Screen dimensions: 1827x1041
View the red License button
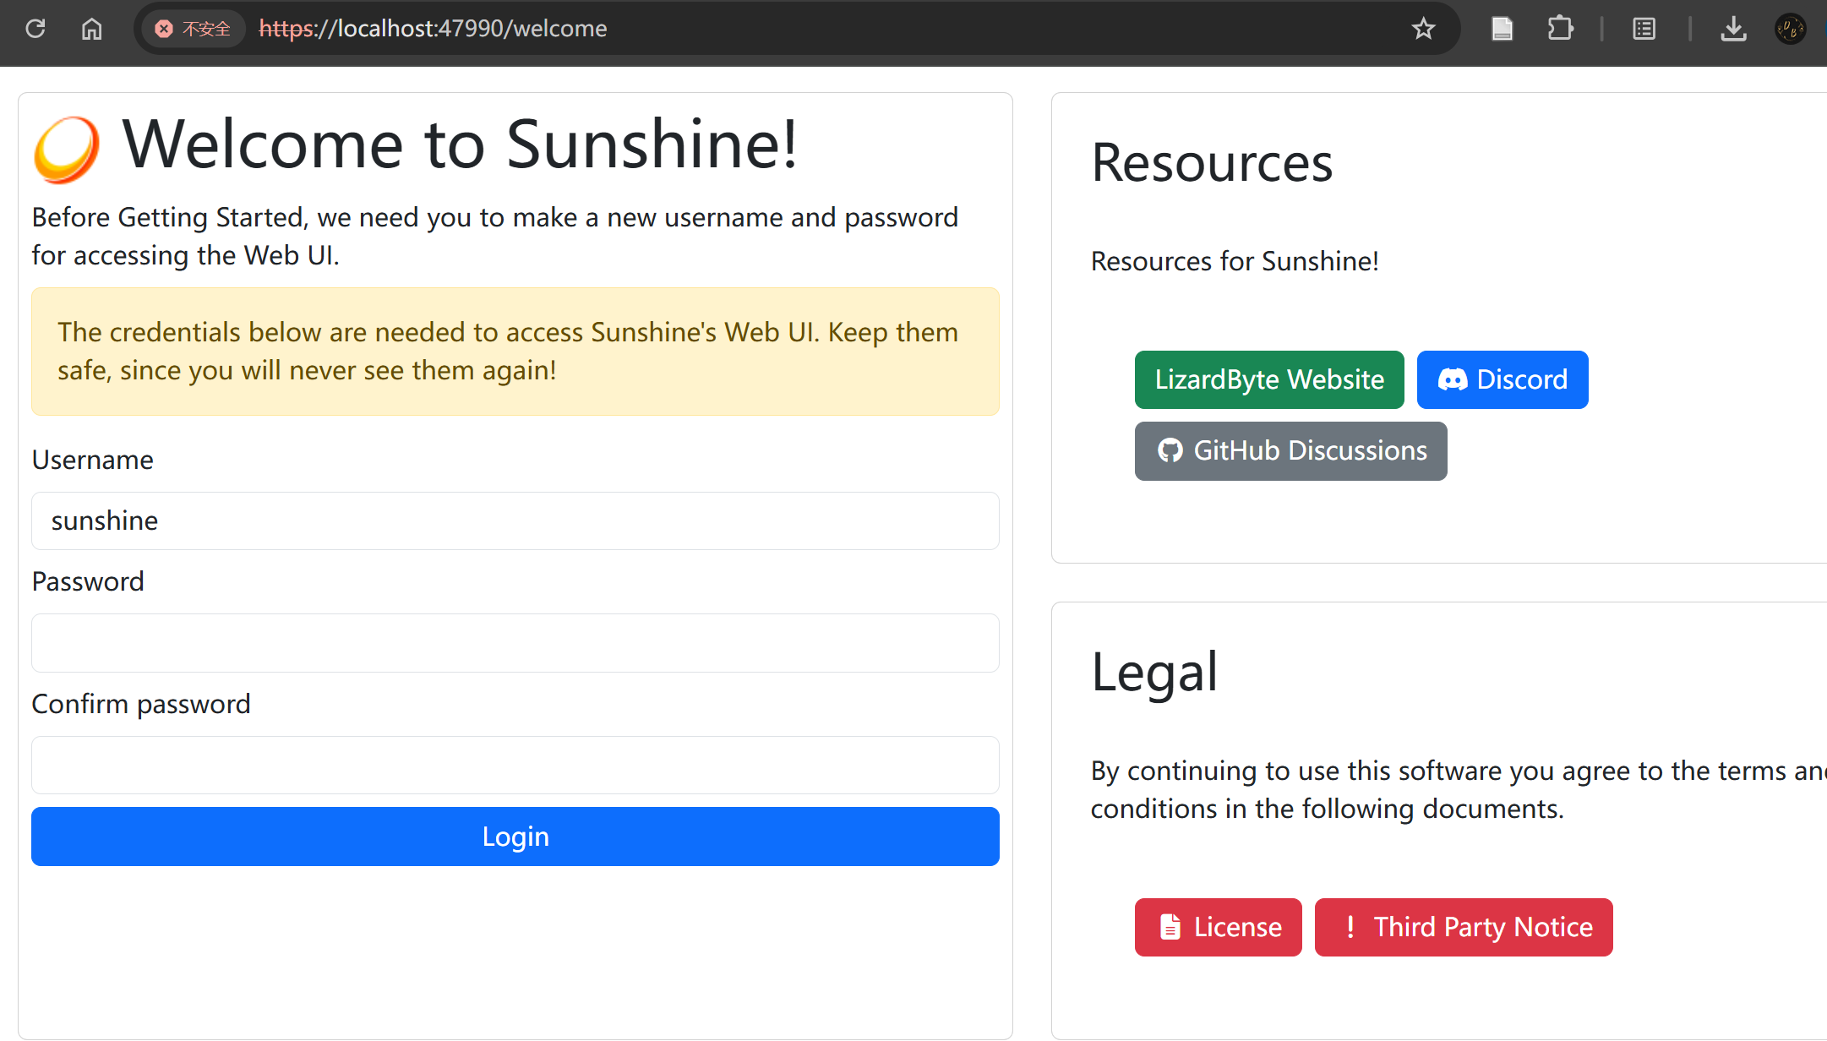(1217, 927)
